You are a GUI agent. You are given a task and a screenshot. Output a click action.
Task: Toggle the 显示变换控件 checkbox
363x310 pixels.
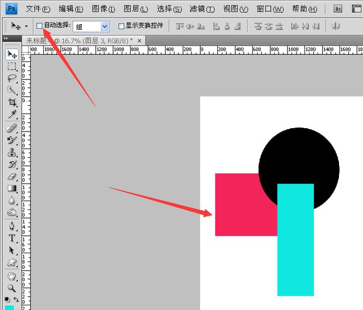pos(121,26)
